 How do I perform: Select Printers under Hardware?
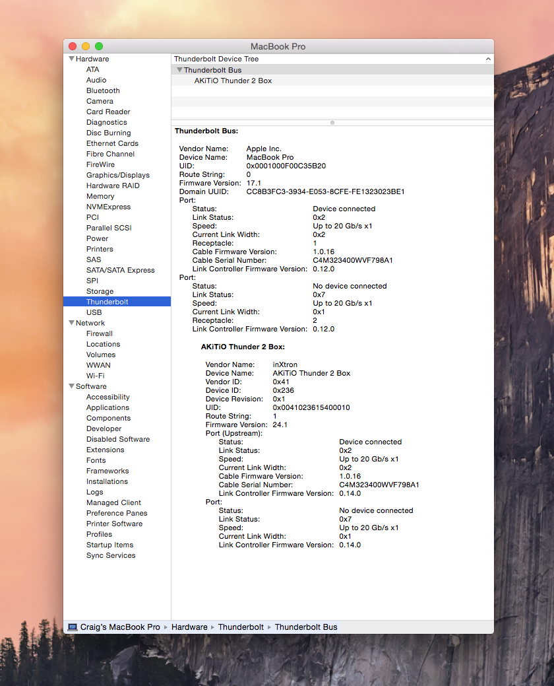[x=100, y=249]
